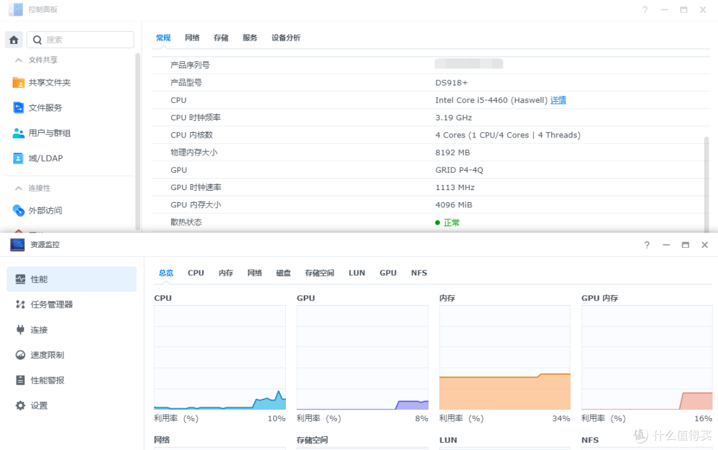The height and width of the screenshot is (450, 718).
Task: Click the Control Panel app icon in title bar
Action: pyautogui.click(x=15, y=9)
